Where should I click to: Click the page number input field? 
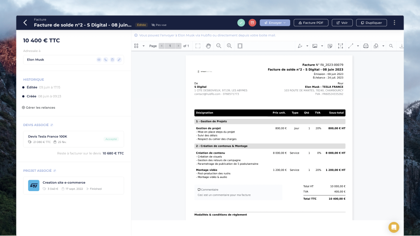[x=170, y=46]
